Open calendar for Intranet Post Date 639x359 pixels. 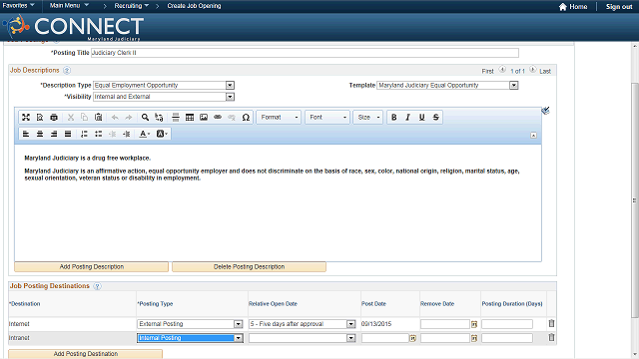[412, 338]
